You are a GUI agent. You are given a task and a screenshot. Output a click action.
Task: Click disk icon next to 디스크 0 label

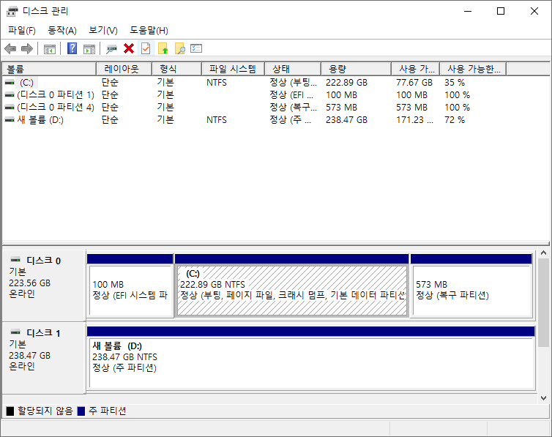[x=15, y=260]
